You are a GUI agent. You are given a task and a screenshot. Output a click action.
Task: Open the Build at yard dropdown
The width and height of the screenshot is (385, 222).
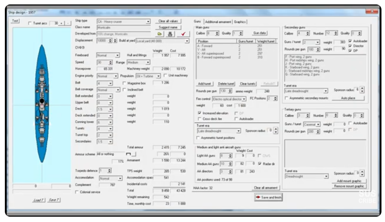pyautogui.click(x=187, y=41)
